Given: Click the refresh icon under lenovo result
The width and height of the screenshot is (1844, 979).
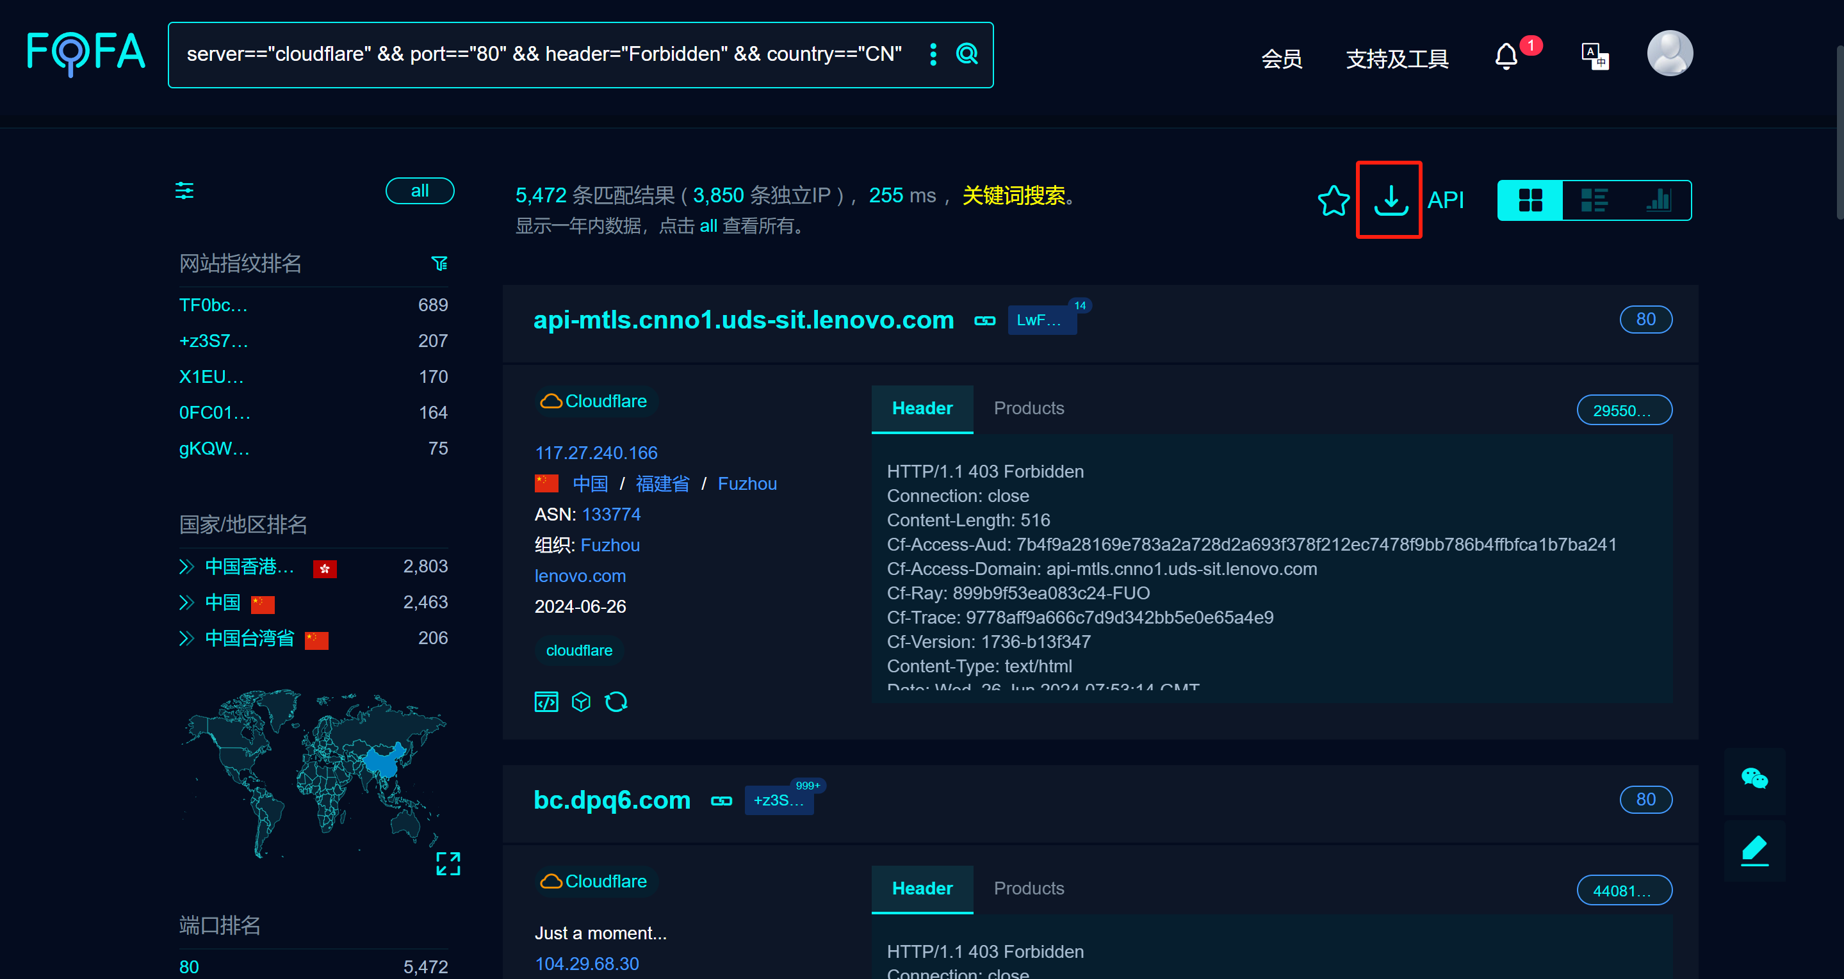Looking at the screenshot, I should coord(616,702).
